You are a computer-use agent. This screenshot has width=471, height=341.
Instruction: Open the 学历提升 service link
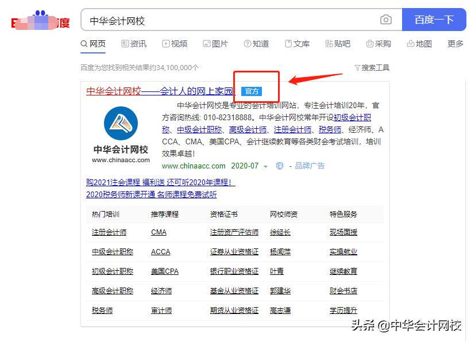(343, 311)
